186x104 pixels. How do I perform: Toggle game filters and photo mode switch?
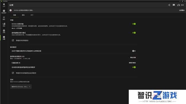point(134,33)
